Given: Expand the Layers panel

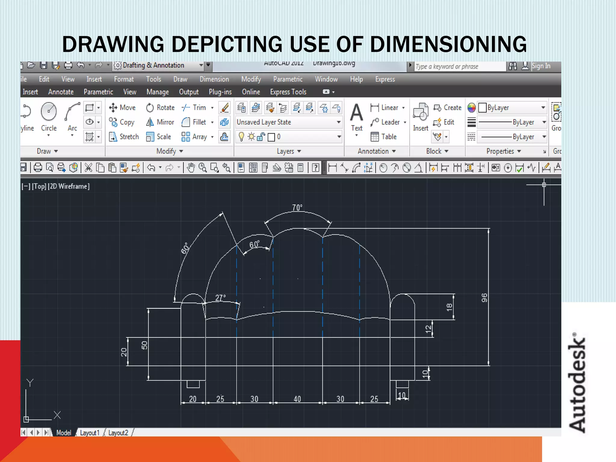Looking at the screenshot, I should (289, 151).
